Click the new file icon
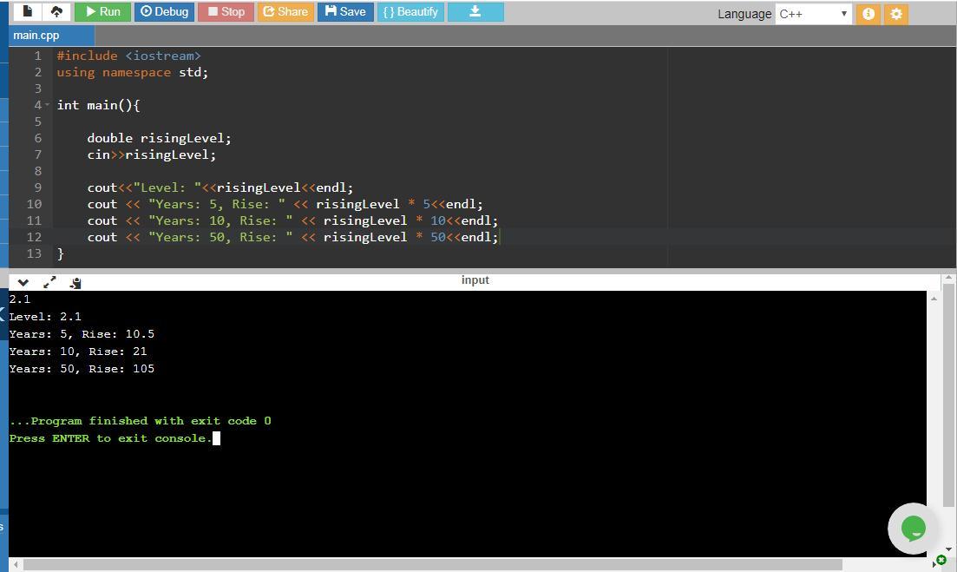This screenshot has height=572, width=957. point(28,11)
